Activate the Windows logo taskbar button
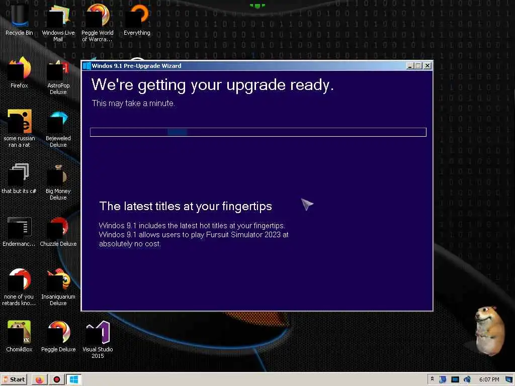Image resolution: width=515 pixels, height=386 pixels. click(74, 380)
